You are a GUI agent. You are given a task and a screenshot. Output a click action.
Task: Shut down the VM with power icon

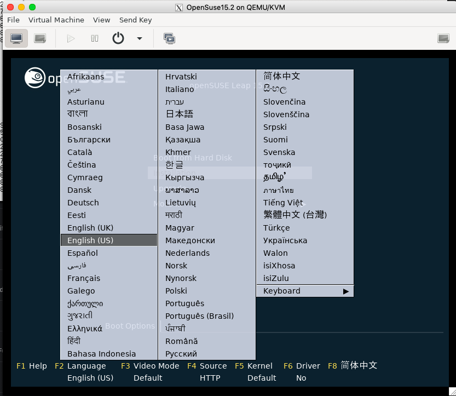[x=118, y=38]
